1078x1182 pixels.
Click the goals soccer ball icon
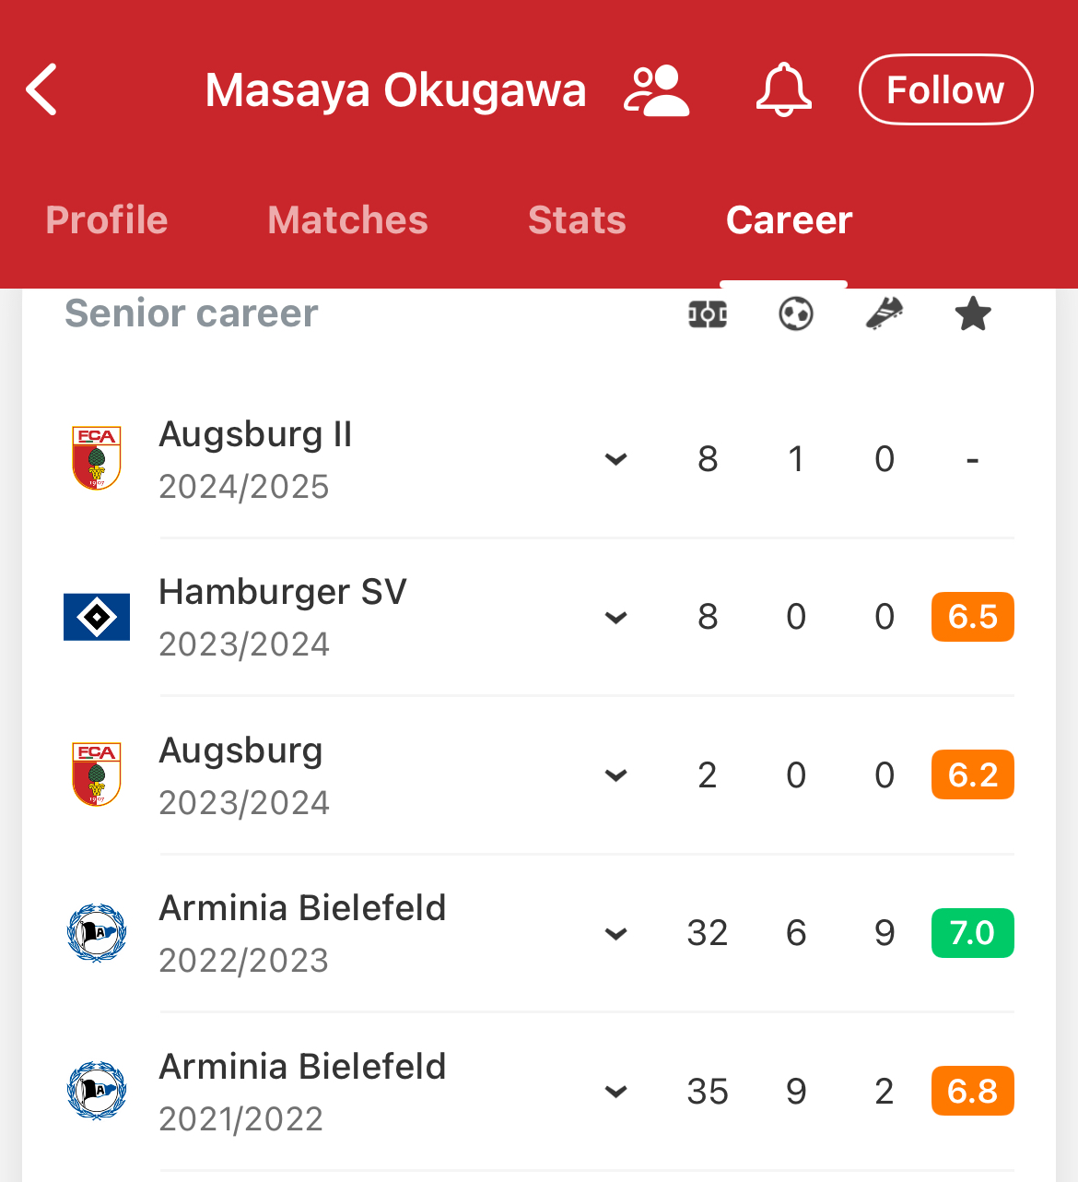(796, 314)
